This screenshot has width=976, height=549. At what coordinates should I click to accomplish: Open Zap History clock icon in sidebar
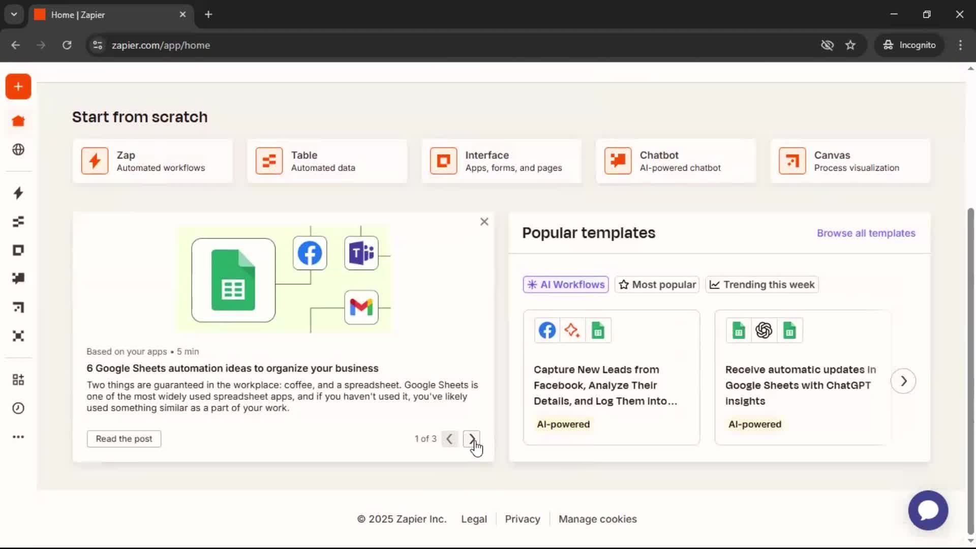pos(18,408)
